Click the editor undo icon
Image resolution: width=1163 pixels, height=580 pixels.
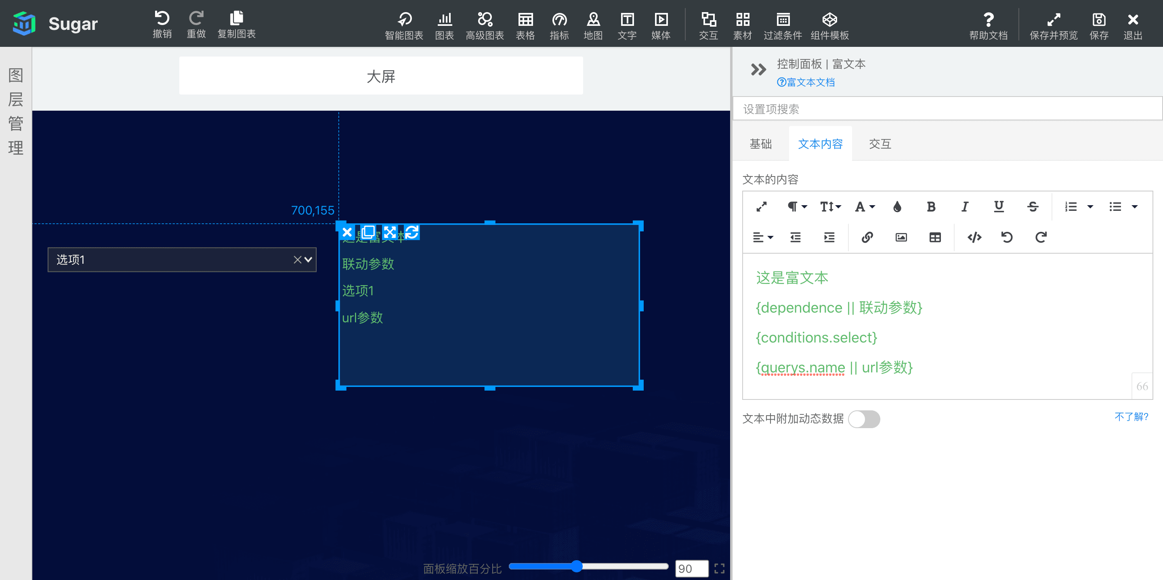click(x=1007, y=237)
